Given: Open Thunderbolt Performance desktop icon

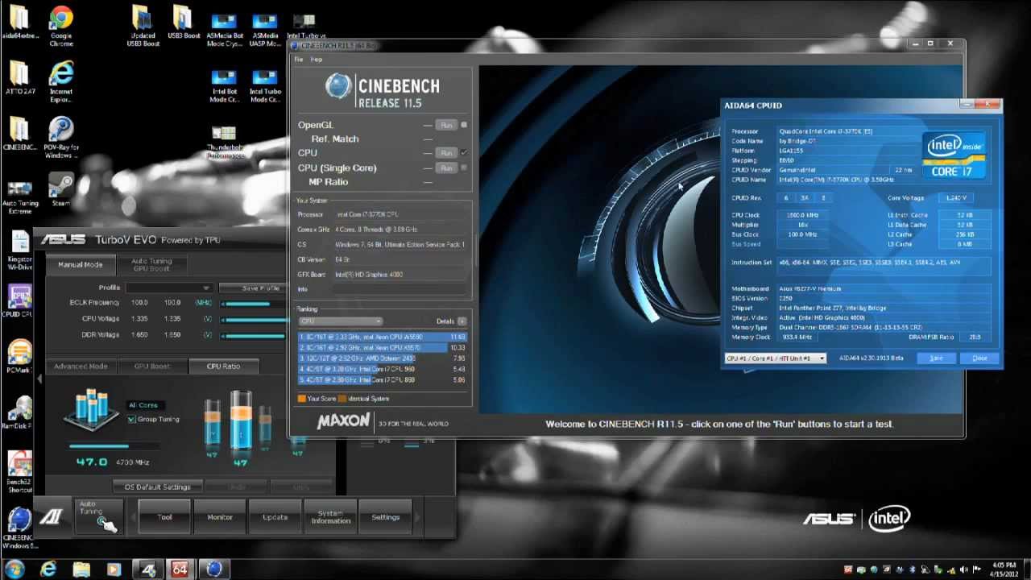Looking at the screenshot, I should [x=224, y=143].
